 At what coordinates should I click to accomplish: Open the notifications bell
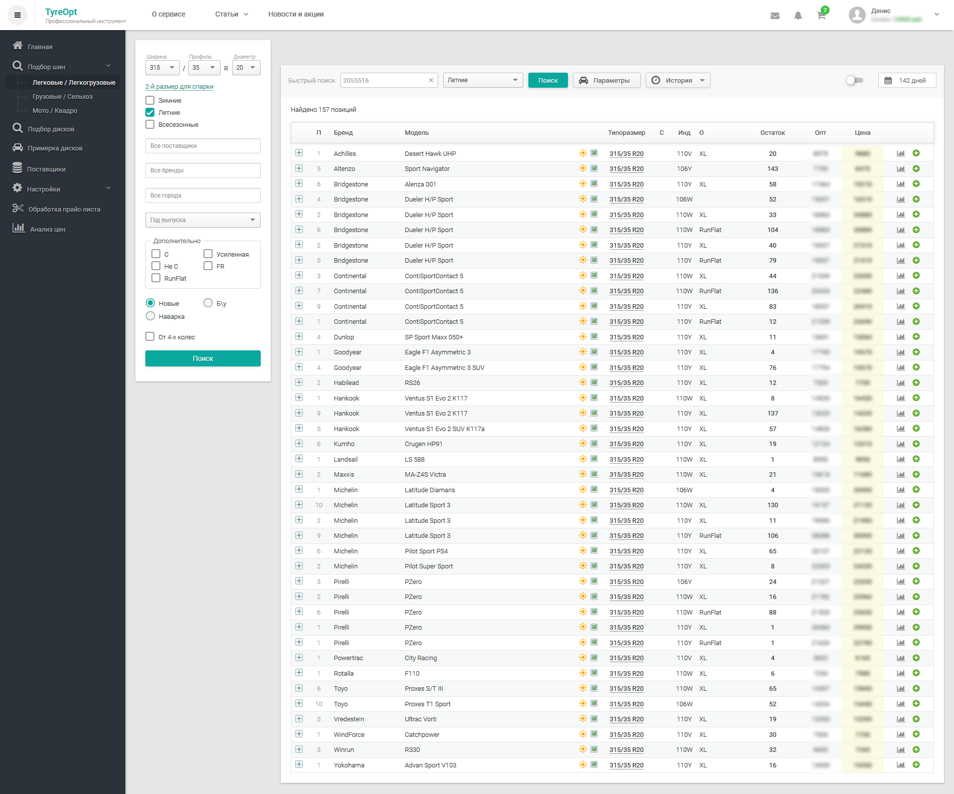tap(798, 16)
